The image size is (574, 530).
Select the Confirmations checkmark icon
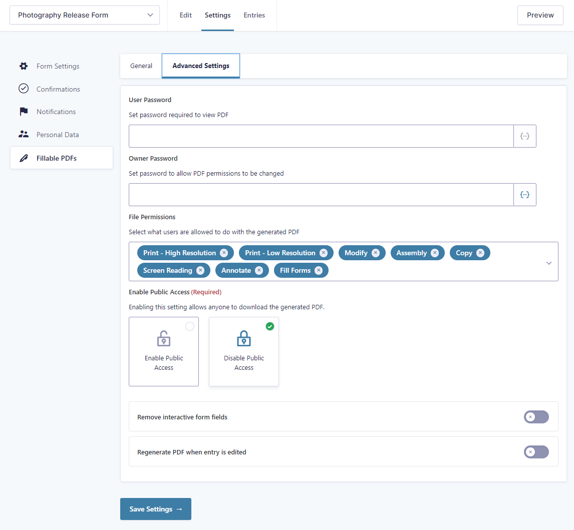pyautogui.click(x=23, y=89)
